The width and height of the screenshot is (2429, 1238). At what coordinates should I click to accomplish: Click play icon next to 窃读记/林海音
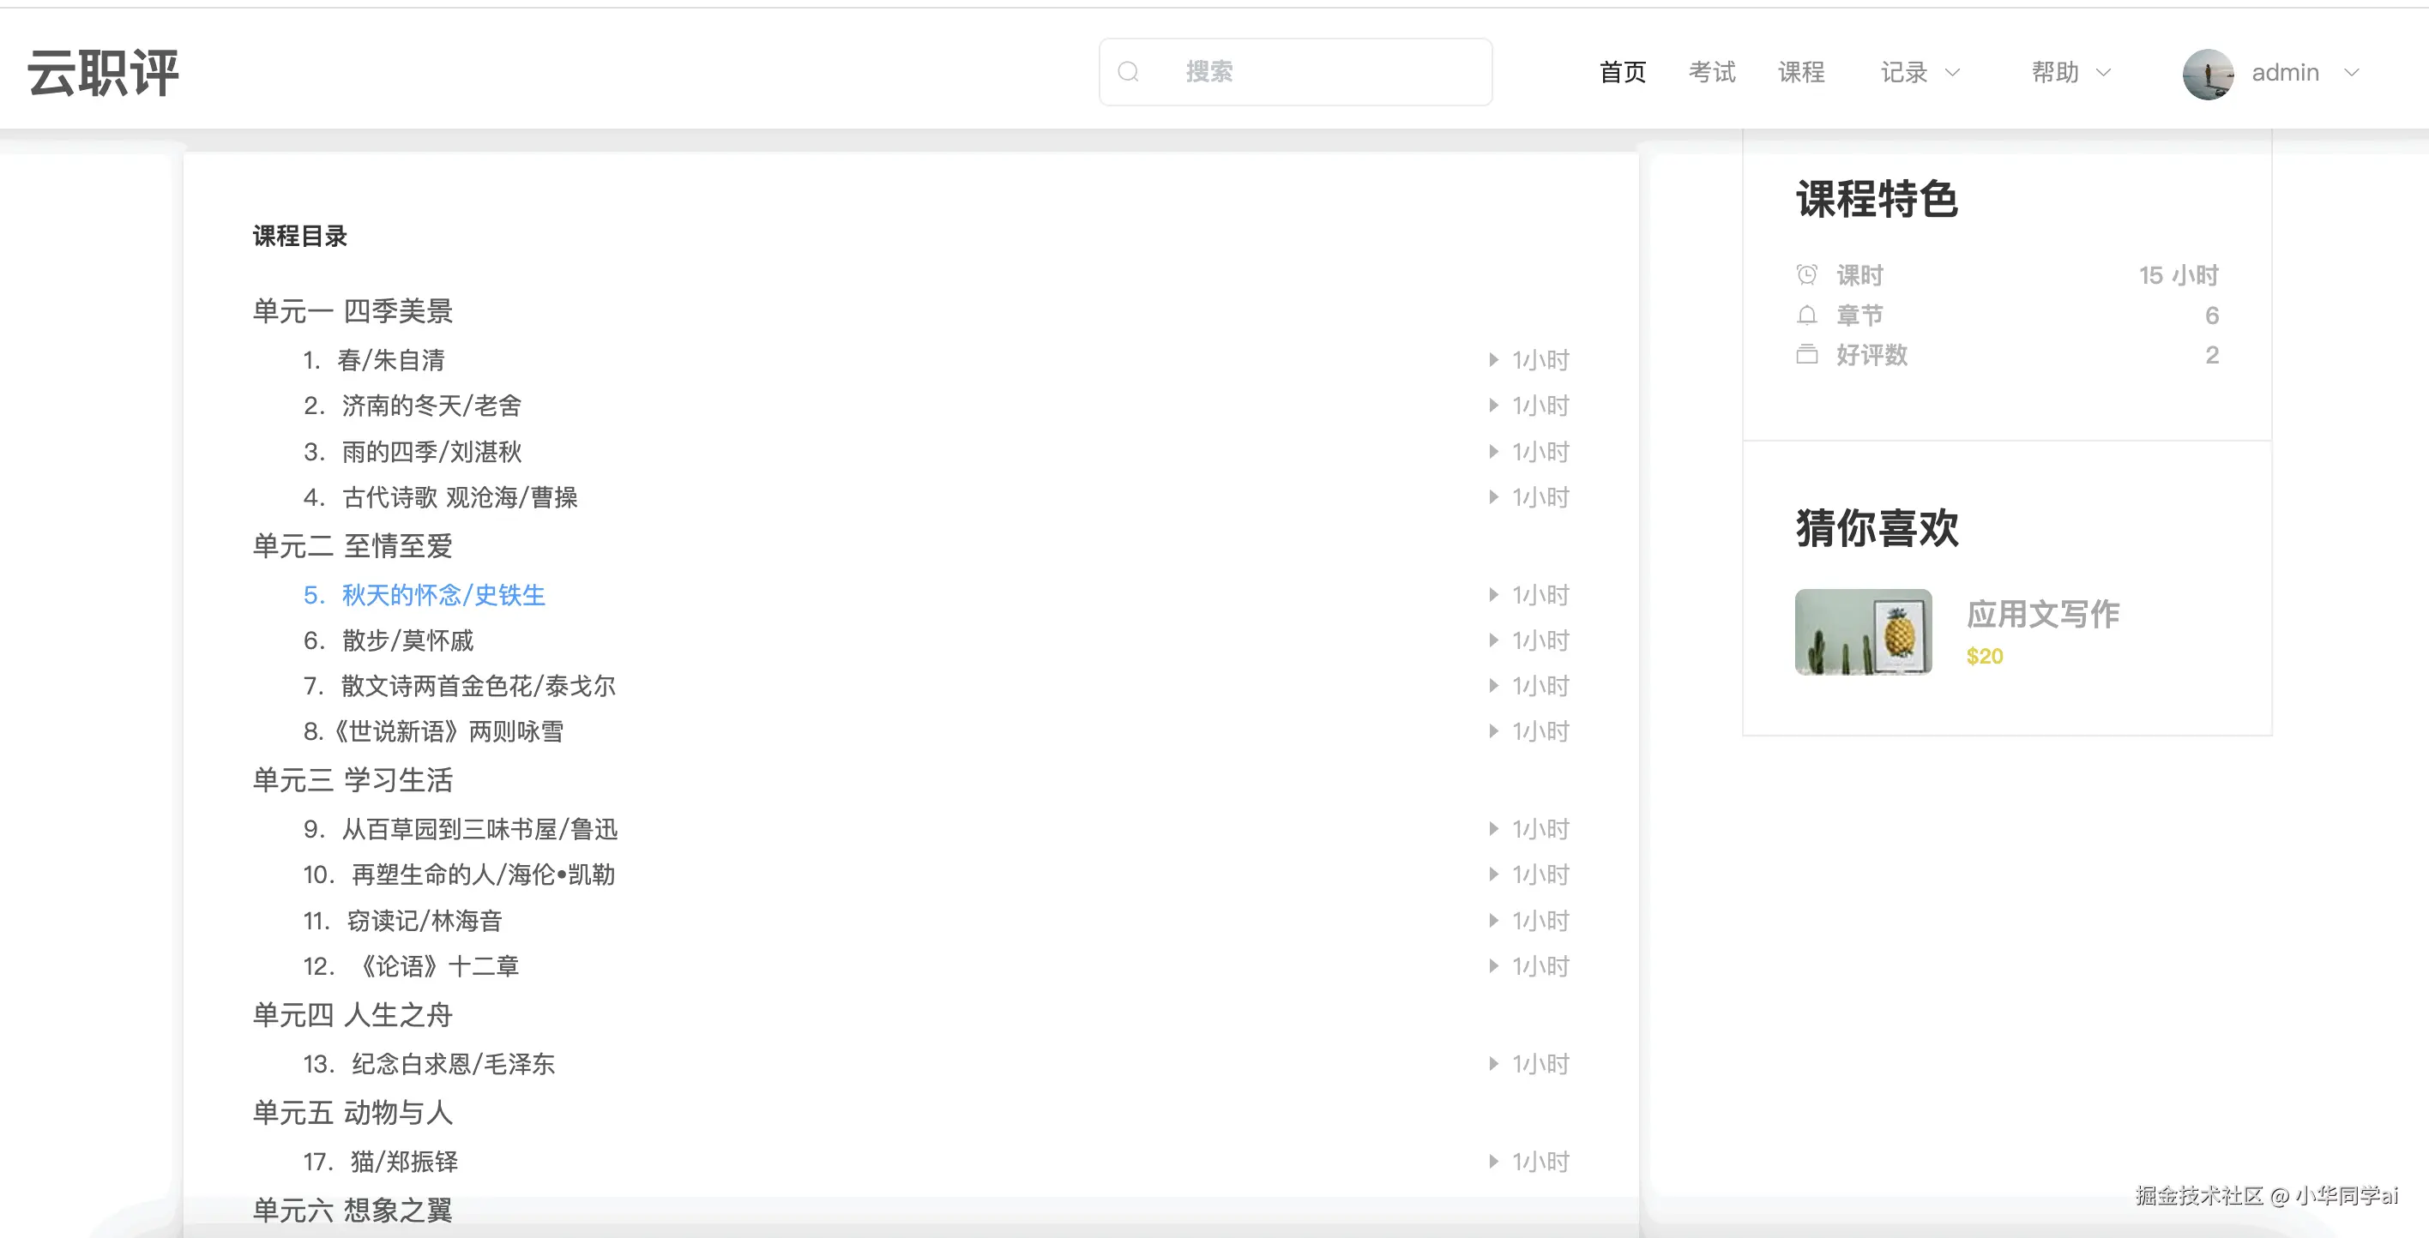pos(1493,920)
